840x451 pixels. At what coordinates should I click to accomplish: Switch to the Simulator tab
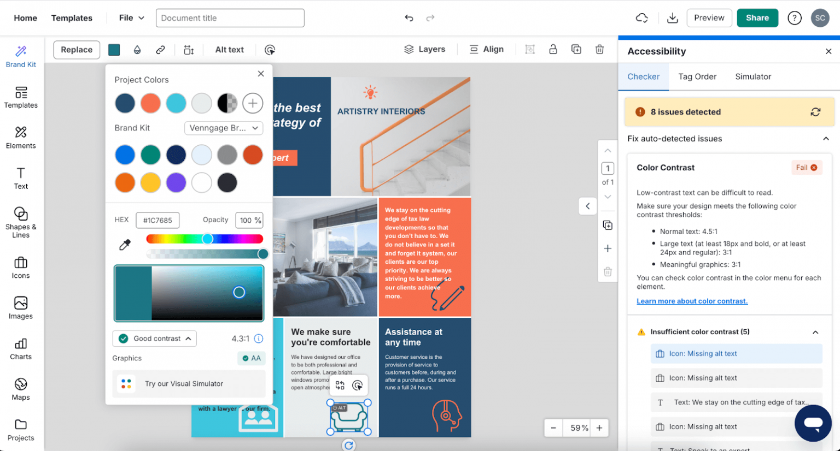753,76
